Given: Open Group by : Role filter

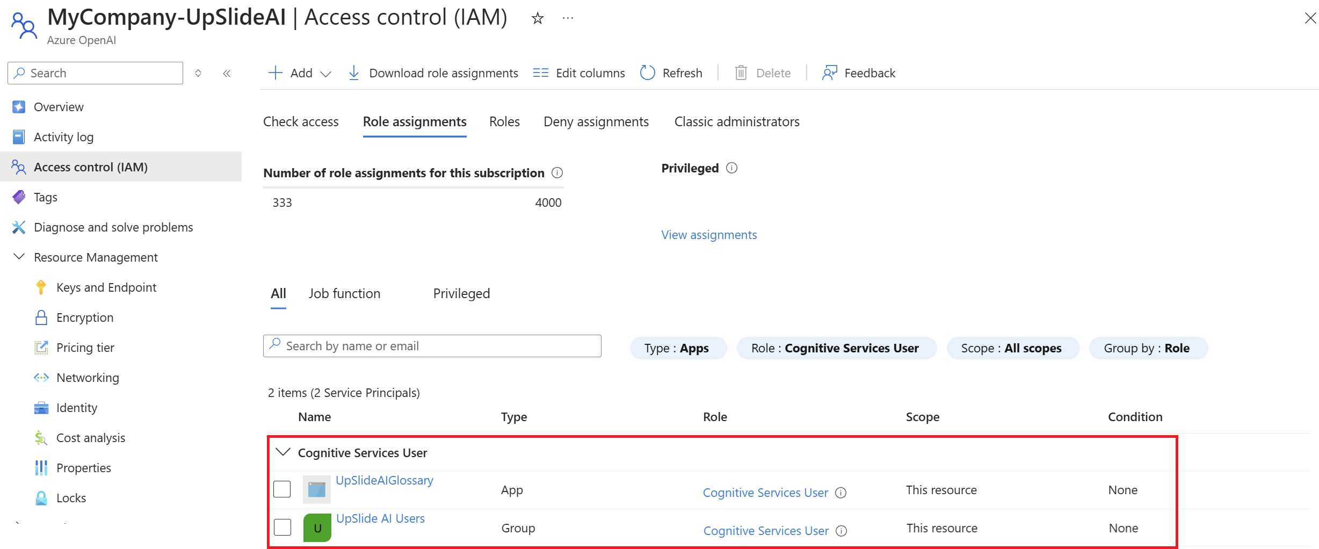Looking at the screenshot, I should coord(1148,348).
